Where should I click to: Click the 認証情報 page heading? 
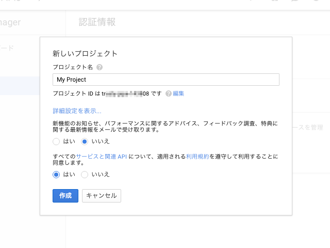coord(97,22)
